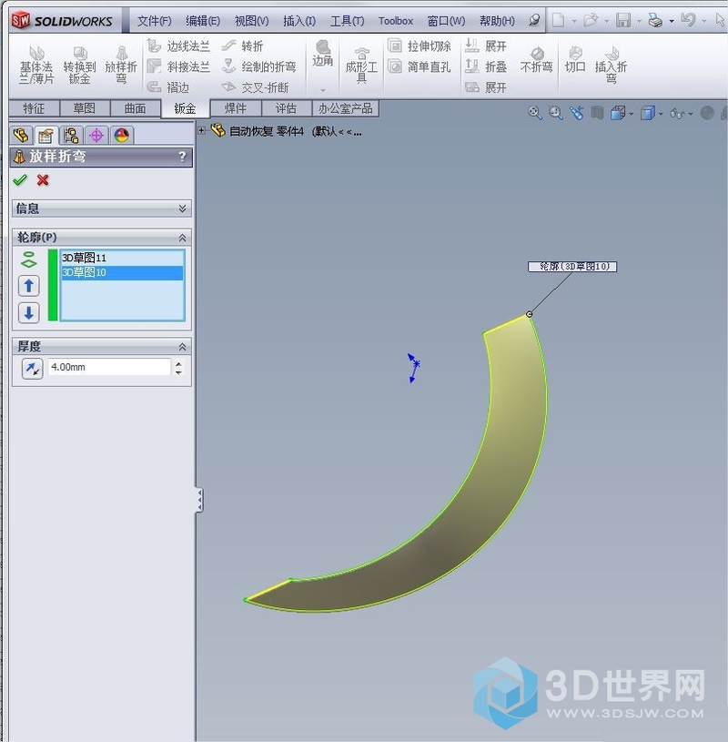Click the green checkmark to accept
Image resolution: width=728 pixels, height=742 pixels.
[x=20, y=180]
